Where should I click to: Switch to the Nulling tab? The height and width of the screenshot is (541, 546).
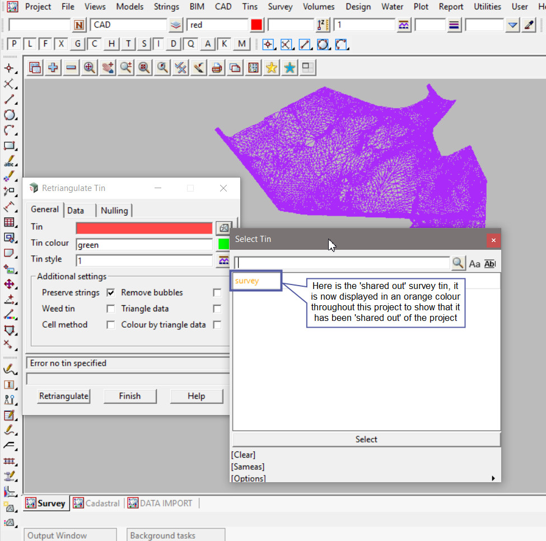pos(114,211)
